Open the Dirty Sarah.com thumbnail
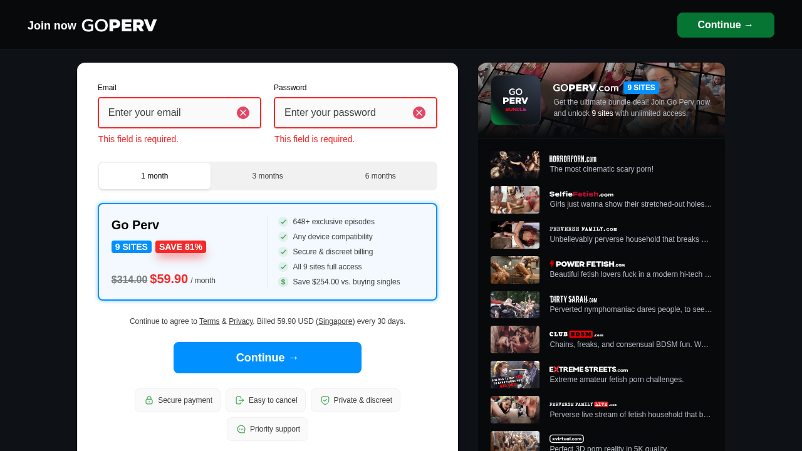 pos(515,305)
